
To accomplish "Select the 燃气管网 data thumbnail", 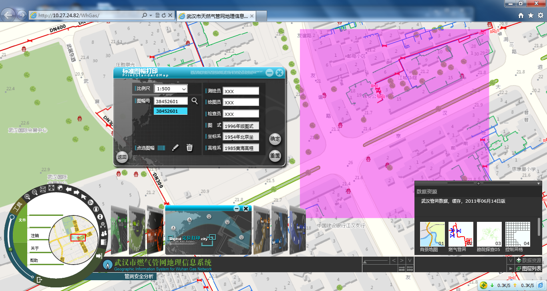I will coord(461,235).
